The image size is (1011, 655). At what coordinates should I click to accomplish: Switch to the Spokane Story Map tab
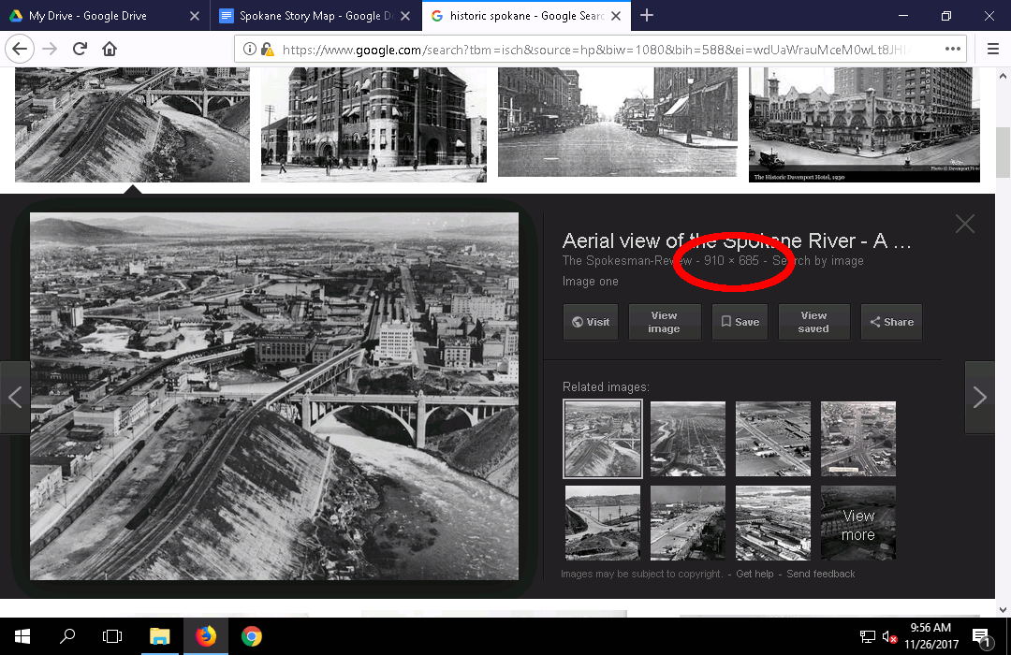pos(307,16)
